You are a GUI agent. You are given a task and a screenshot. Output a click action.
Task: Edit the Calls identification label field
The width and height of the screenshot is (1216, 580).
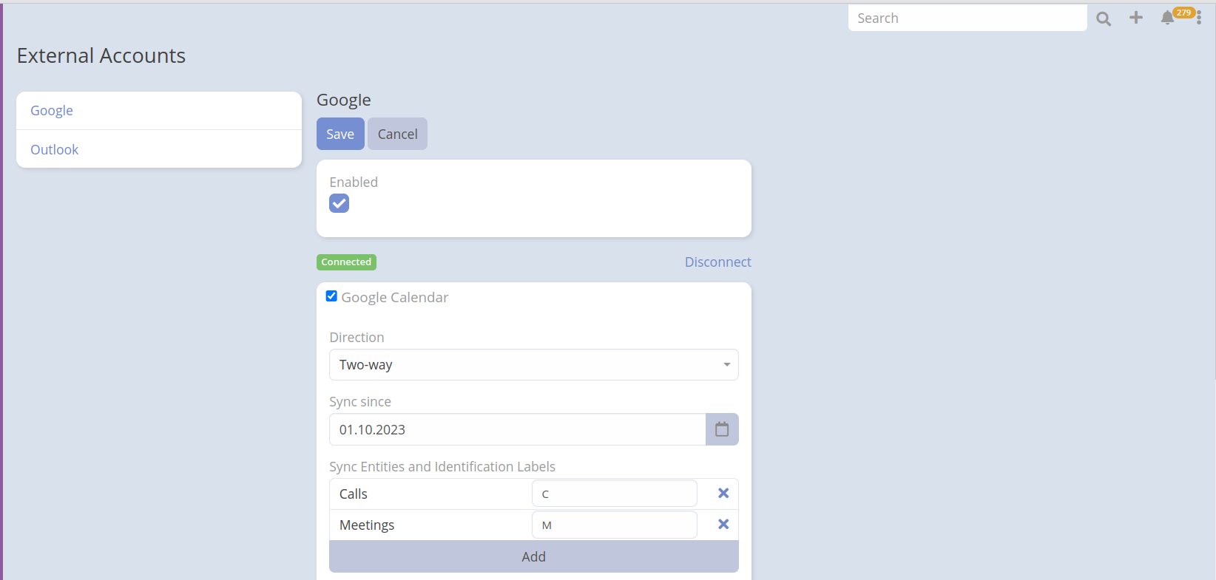tap(614, 494)
